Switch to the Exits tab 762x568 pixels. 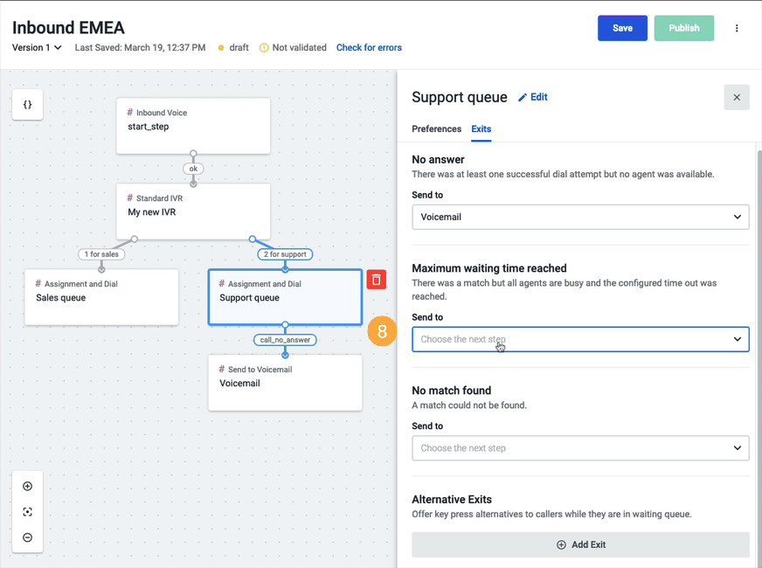point(481,128)
